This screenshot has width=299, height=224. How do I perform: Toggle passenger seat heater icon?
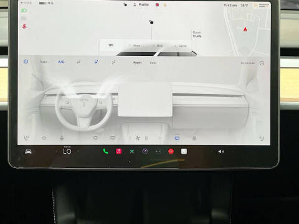coord(262,138)
